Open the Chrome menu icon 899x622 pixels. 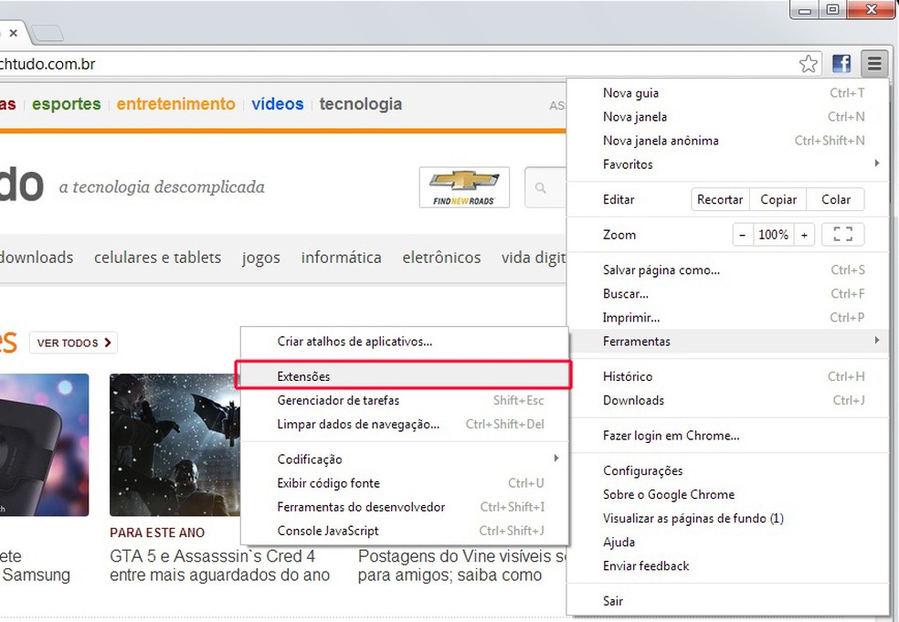pyautogui.click(x=873, y=64)
